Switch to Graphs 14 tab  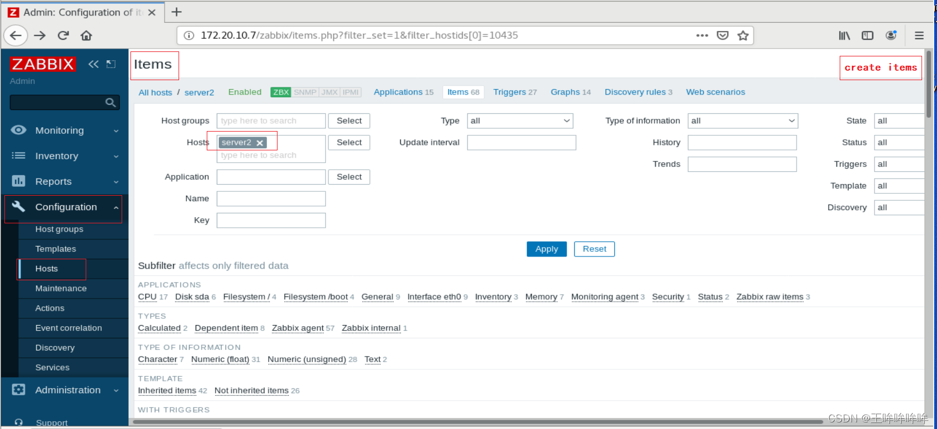(570, 92)
